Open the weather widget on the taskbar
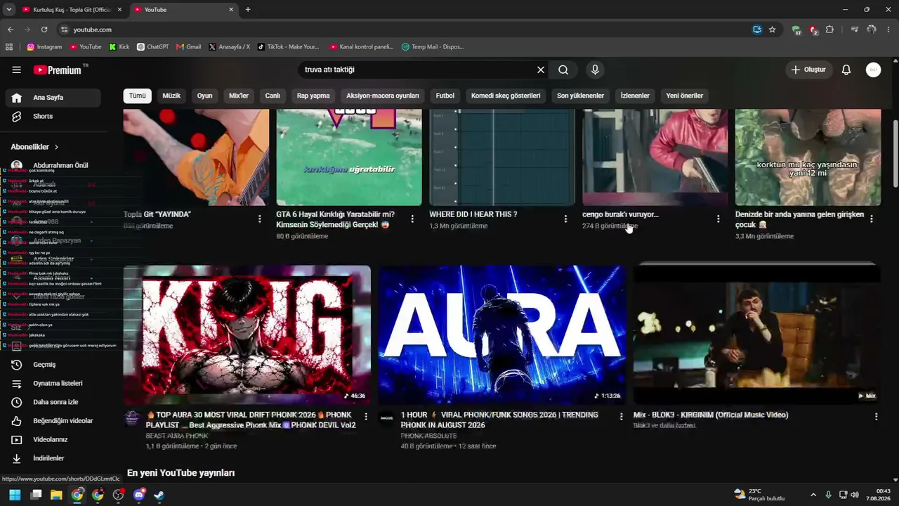Viewport: 899px width, 506px height. tap(759, 495)
